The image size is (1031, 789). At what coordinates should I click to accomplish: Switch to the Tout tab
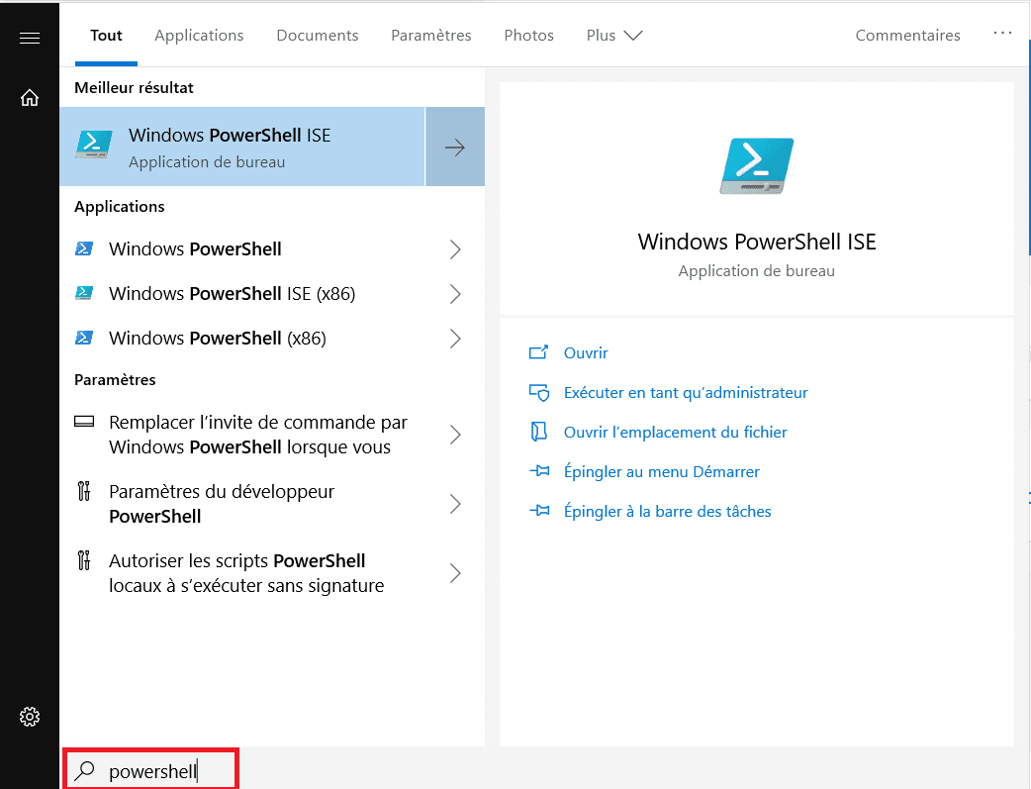(x=107, y=35)
